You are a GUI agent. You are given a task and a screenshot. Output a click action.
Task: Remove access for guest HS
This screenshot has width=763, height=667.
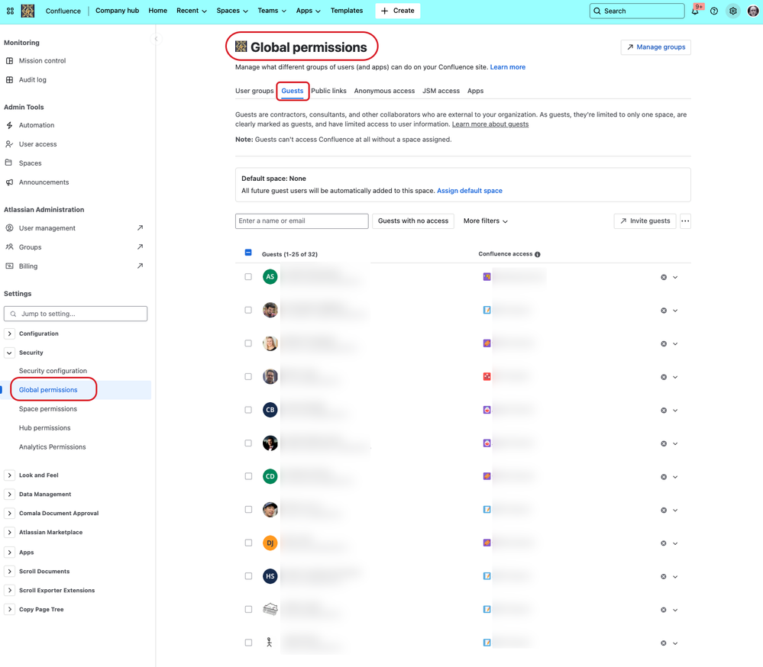pyautogui.click(x=663, y=577)
